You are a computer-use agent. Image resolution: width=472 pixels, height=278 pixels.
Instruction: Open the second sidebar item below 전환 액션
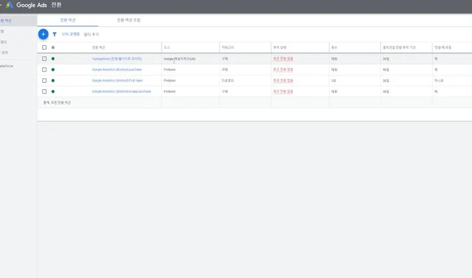pyautogui.click(x=2, y=31)
